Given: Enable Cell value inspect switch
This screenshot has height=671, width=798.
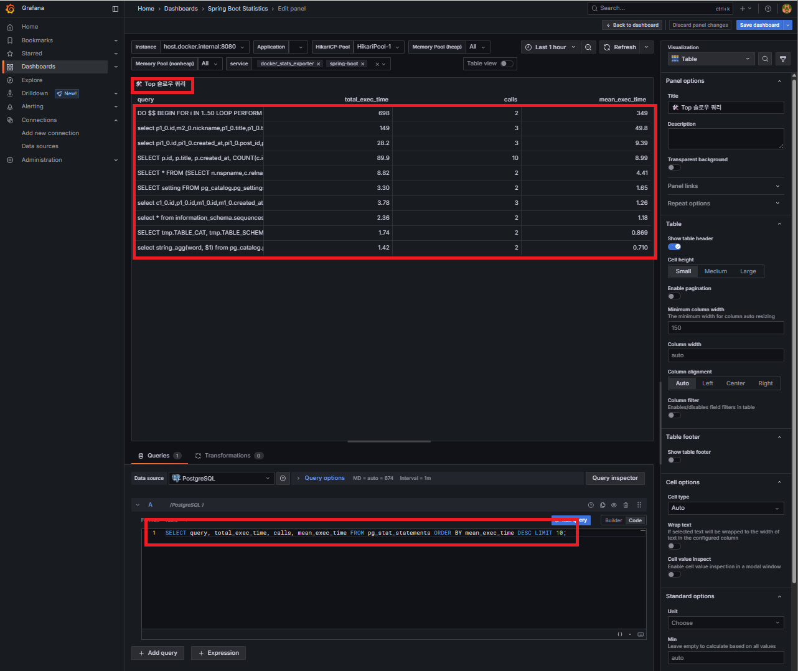Looking at the screenshot, I should pos(674,575).
